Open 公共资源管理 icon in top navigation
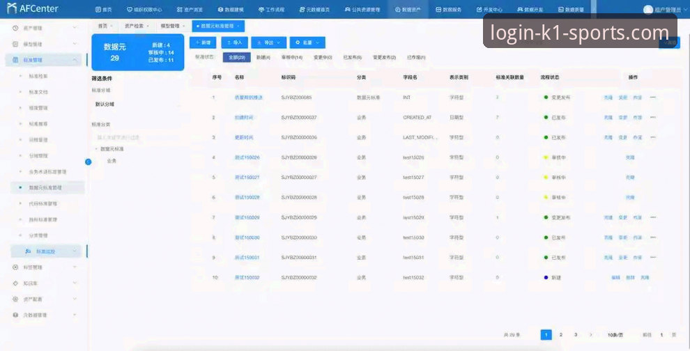The height and width of the screenshot is (351, 690). (x=347, y=9)
